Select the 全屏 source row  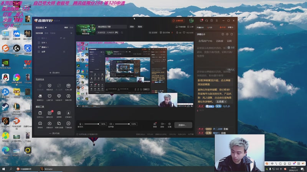[x=54, y=52]
